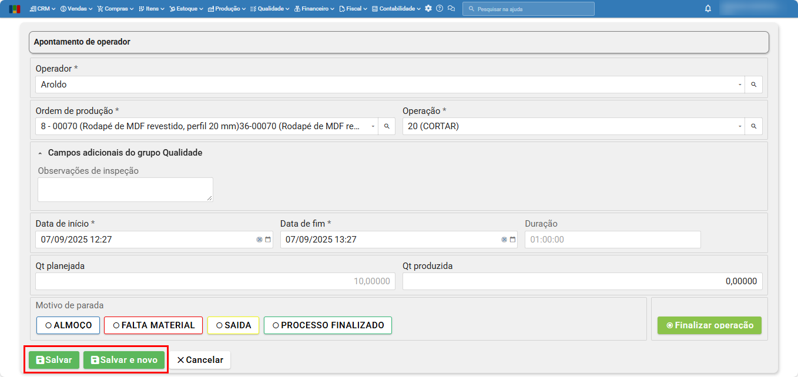Expand the Operação dropdown arrow
The width and height of the screenshot is (798, 377).
tap(740, 126)
